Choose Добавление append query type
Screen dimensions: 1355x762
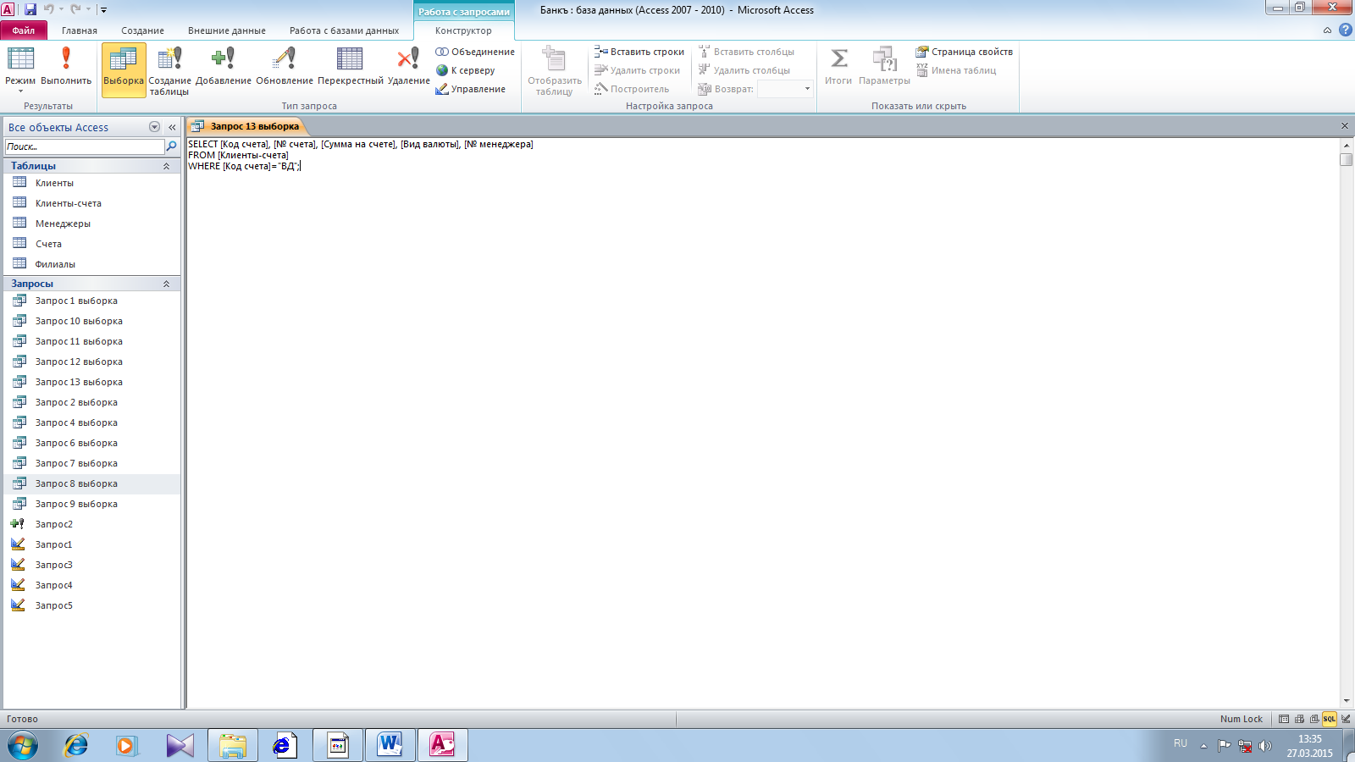click(224, 66)
